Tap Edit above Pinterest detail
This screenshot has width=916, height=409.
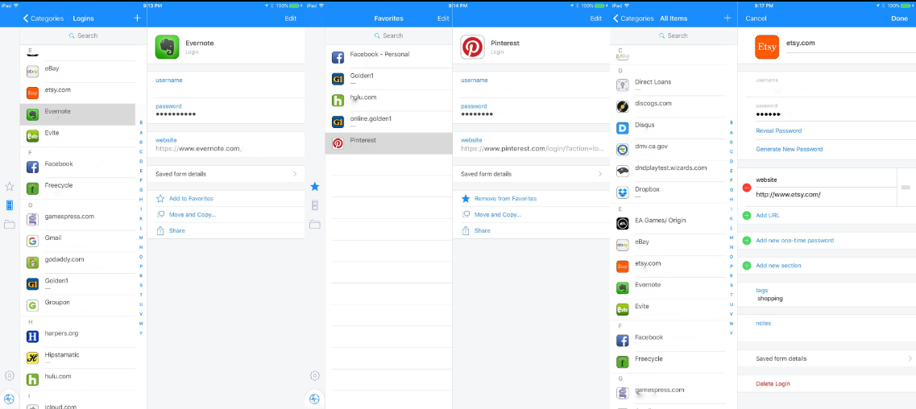pyautogui.click(x=596, y=18)
